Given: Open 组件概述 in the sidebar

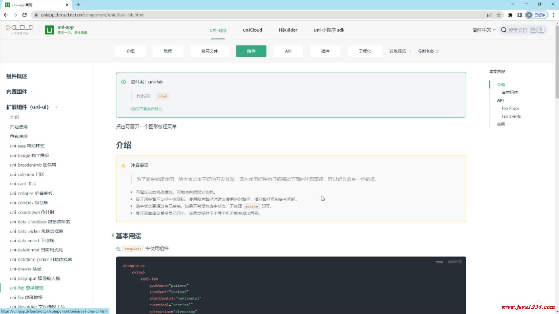Looking at the screenshot, I should pyautogui.click(x=17, y=76).
